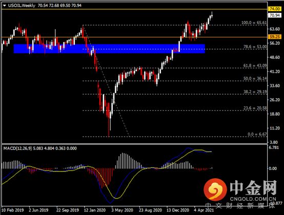The image size is (284, 215).
Task: Click the 61.8 = 43.09 Fibonacci level
Action: coord(255,66)
